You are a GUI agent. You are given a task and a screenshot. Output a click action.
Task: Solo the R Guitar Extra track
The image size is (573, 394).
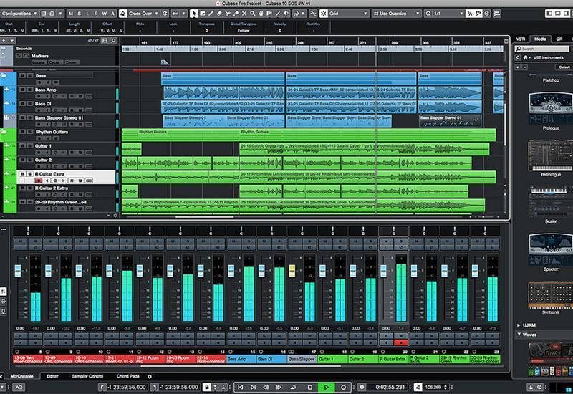coord(28,174)
